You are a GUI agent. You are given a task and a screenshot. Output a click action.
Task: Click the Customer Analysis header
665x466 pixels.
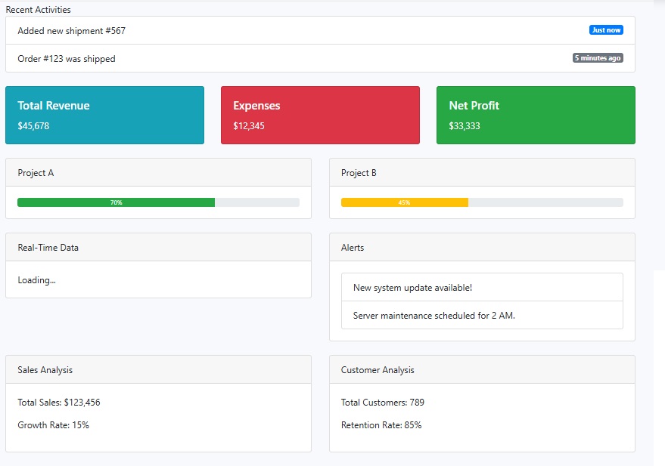[x=482, y=370]
